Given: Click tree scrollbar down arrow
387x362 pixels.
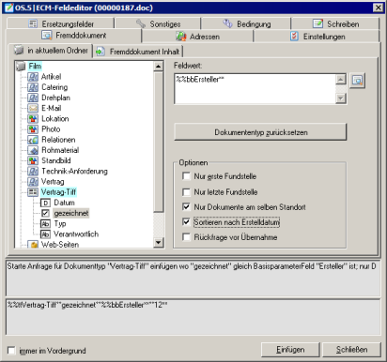Looking at the screenshot, I should [x=159, y=242].
